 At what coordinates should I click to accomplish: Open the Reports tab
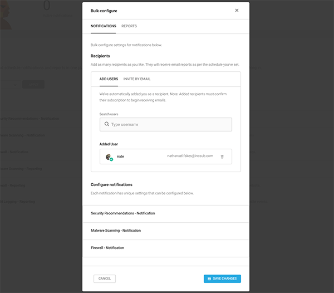click(x=129, y=26)
